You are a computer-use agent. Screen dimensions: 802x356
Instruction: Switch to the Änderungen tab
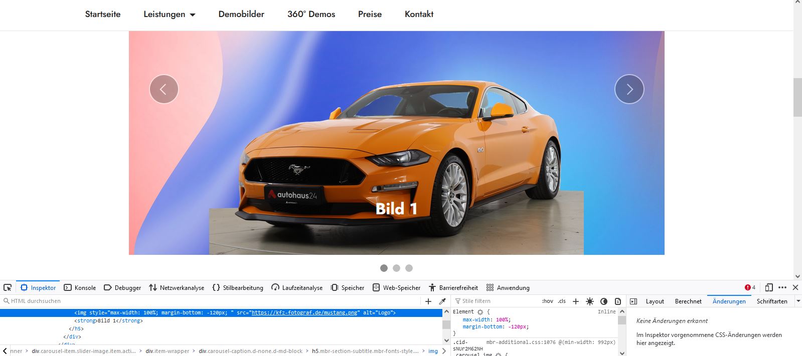729,301
